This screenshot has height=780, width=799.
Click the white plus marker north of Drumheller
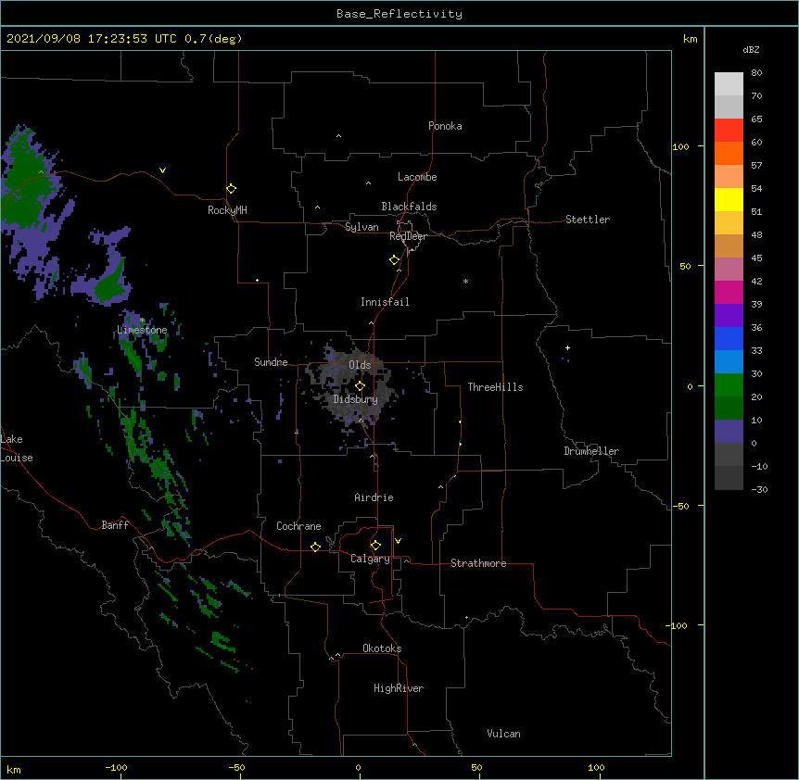[567, 347]
